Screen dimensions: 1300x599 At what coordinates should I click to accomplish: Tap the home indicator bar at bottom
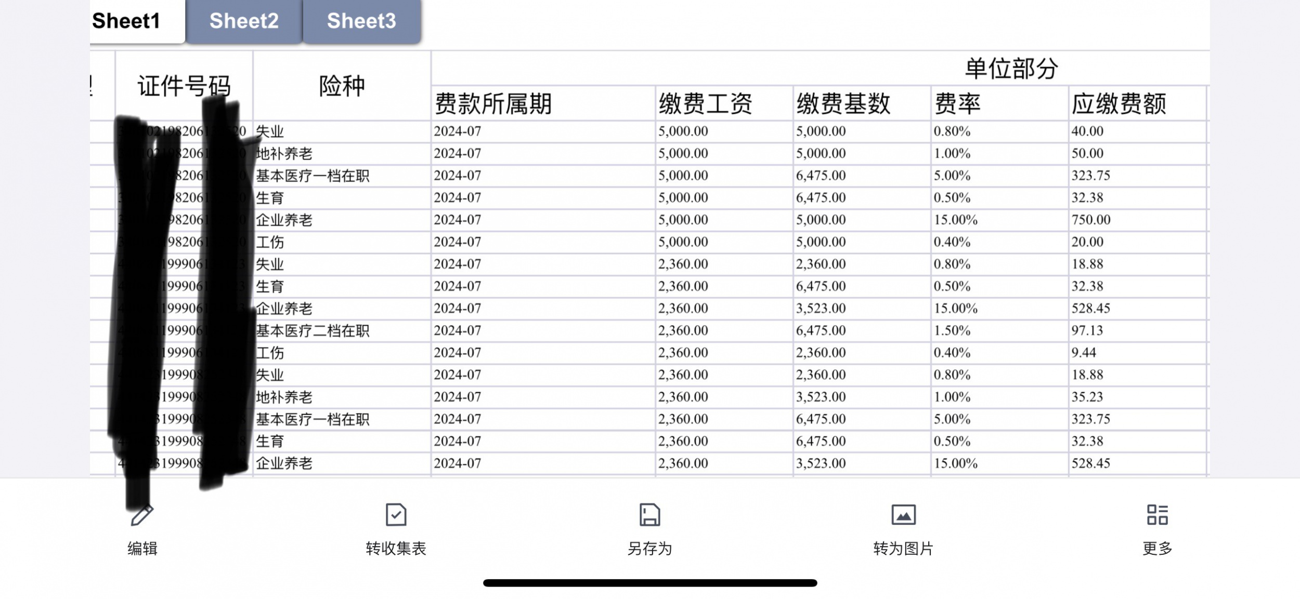click(x=649, y=583)
